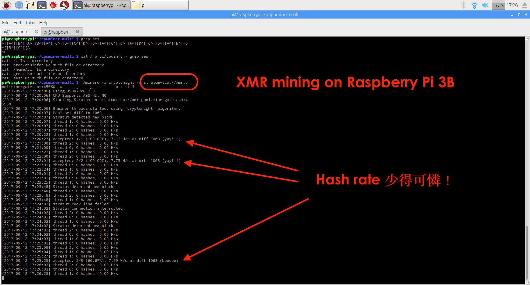Minimize the terminal window

click(x=512, y=14)
